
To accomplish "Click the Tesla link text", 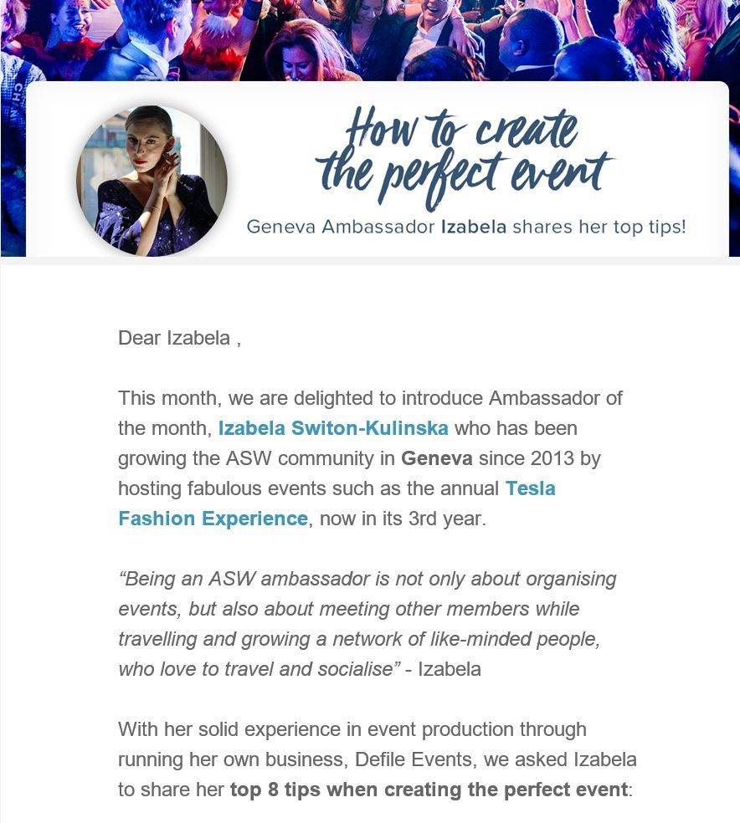I will click(x=530, y=488).
